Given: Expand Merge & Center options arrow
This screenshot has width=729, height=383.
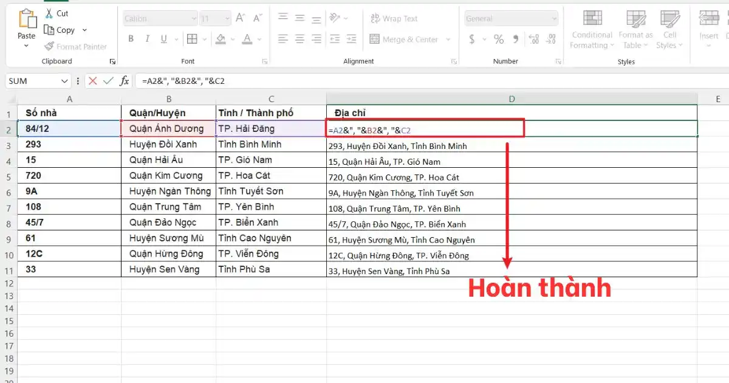Looking at the screenshot, I should pos(448,40).
